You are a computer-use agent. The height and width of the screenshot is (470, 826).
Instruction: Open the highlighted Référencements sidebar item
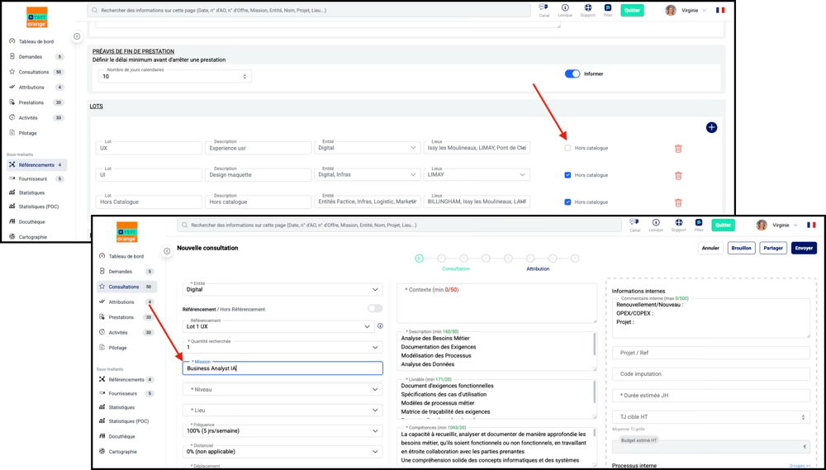[36, 165]
